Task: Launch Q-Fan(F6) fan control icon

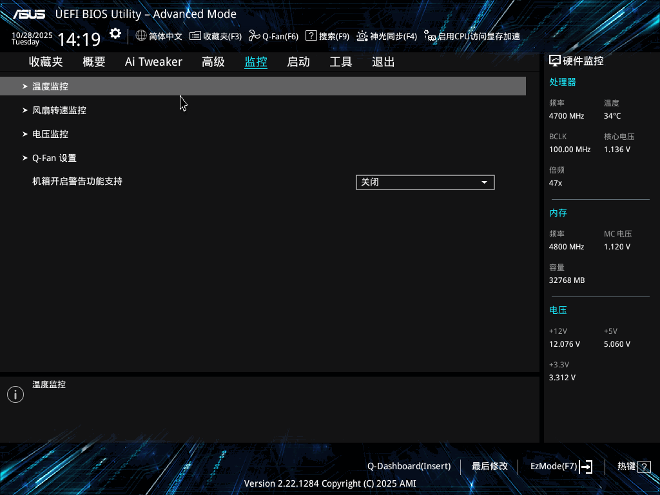Action: pos(254,36)
